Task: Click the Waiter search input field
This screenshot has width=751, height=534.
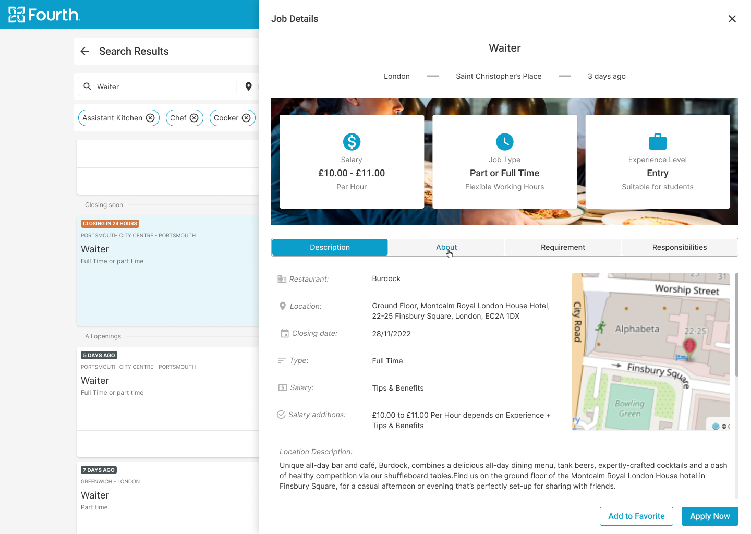Action: tap(164, 87)
